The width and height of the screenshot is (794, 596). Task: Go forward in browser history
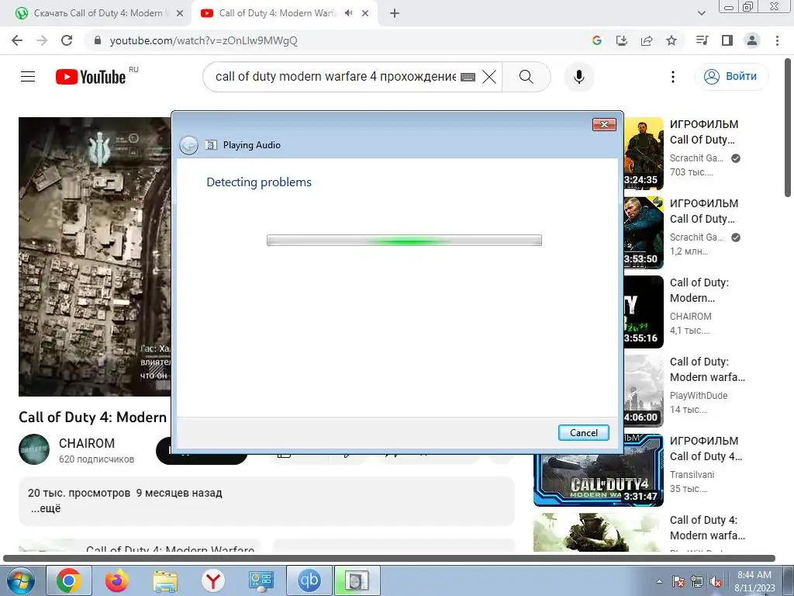[42, 40]
